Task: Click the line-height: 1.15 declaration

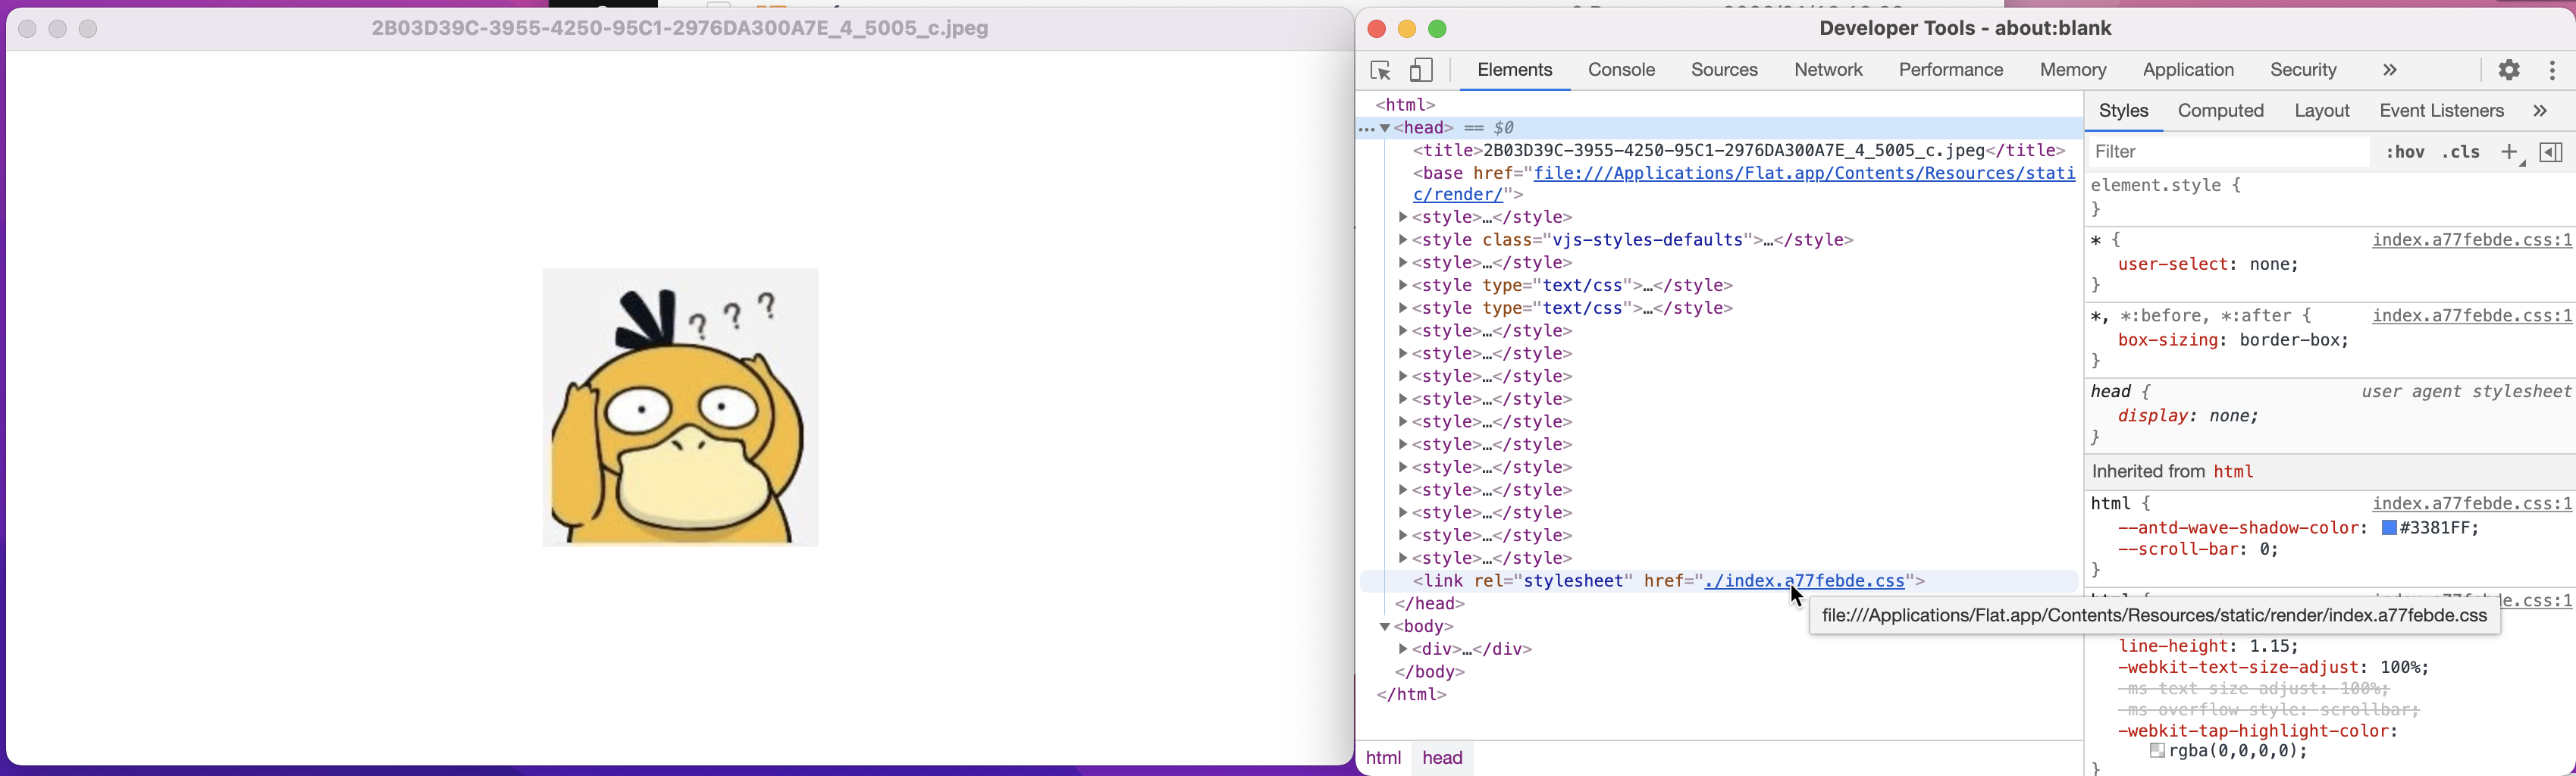Action: point(2208,647)
